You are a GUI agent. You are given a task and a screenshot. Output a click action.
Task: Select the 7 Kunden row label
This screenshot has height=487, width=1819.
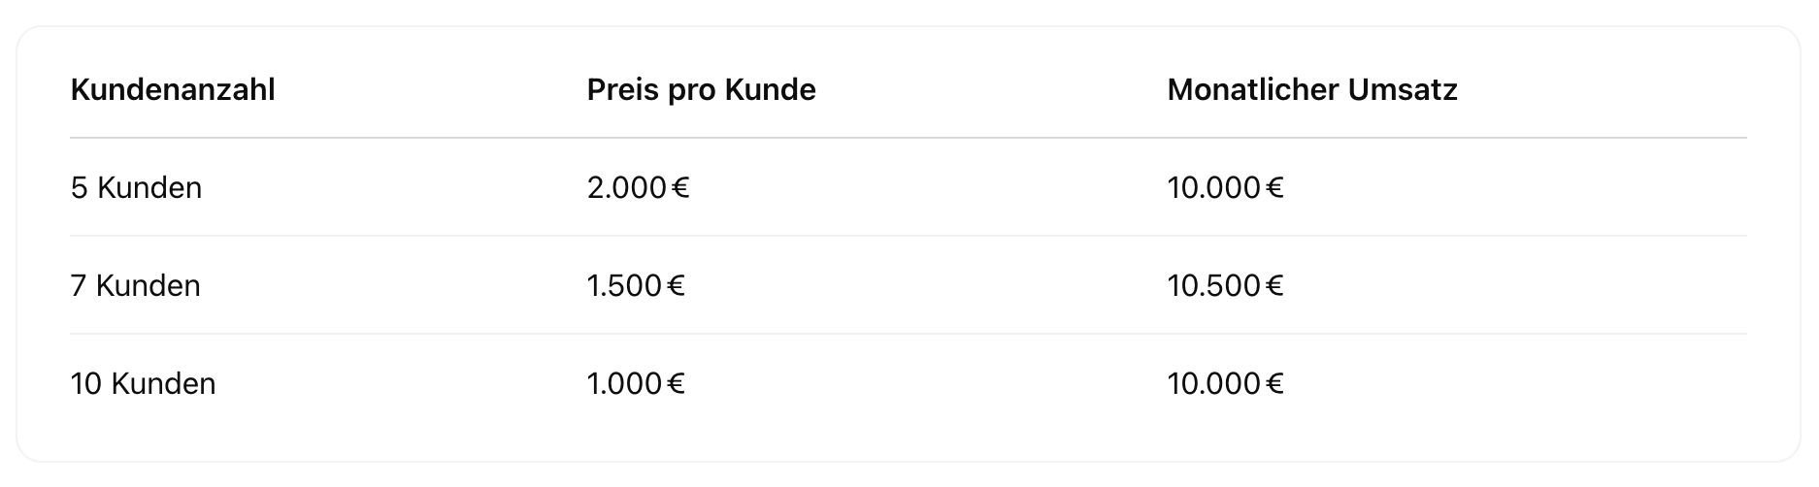point(135,286)
